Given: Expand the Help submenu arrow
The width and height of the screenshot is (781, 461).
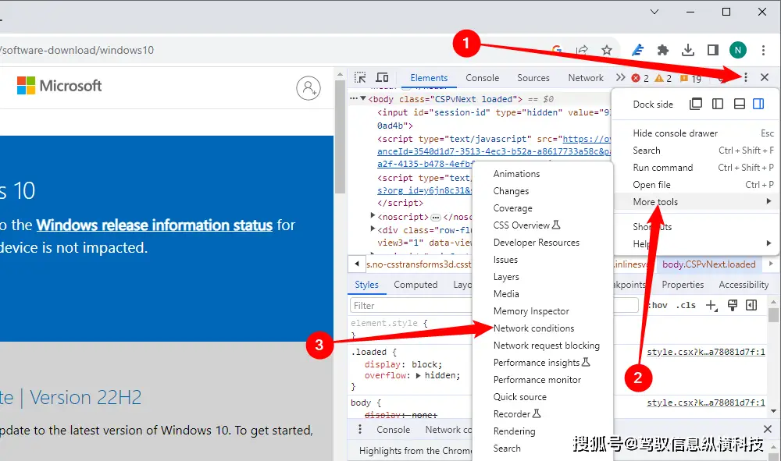Looking at the screenshot, I should coord(769,243).
